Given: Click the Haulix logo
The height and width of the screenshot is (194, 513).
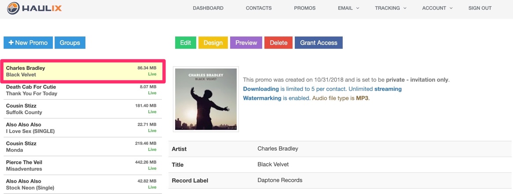Looking at the screenshot, I should 34,8.
